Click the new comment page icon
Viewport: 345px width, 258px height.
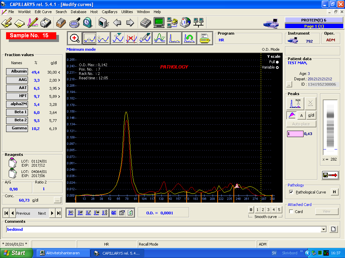[x=333, y=229]
